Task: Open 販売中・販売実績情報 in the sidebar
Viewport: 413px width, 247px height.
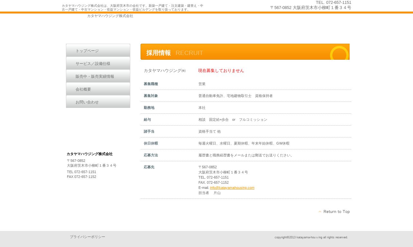Action: click(98, 76)
